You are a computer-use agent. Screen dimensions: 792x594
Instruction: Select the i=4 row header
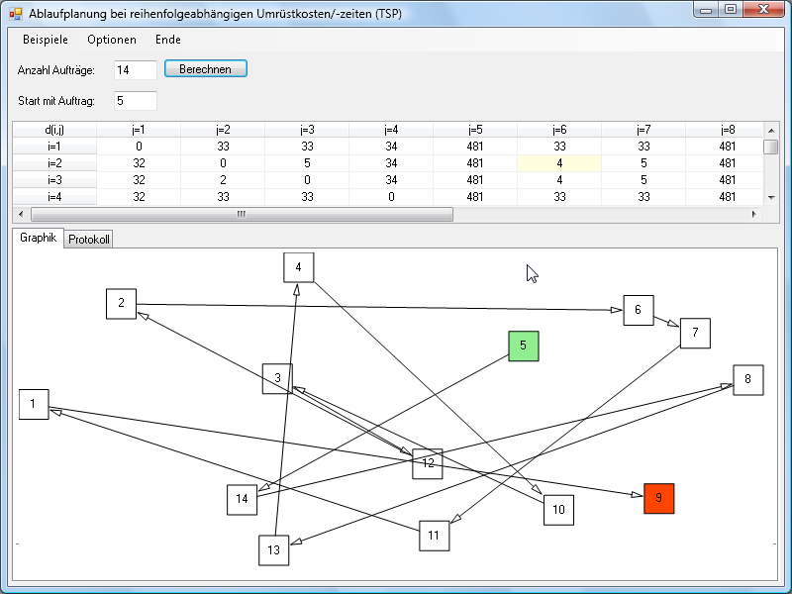(x=54, y=197)
